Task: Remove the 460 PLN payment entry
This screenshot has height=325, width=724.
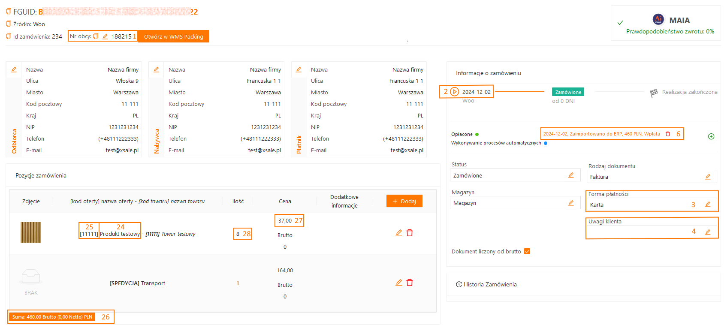Action: (x=668, y=134)
